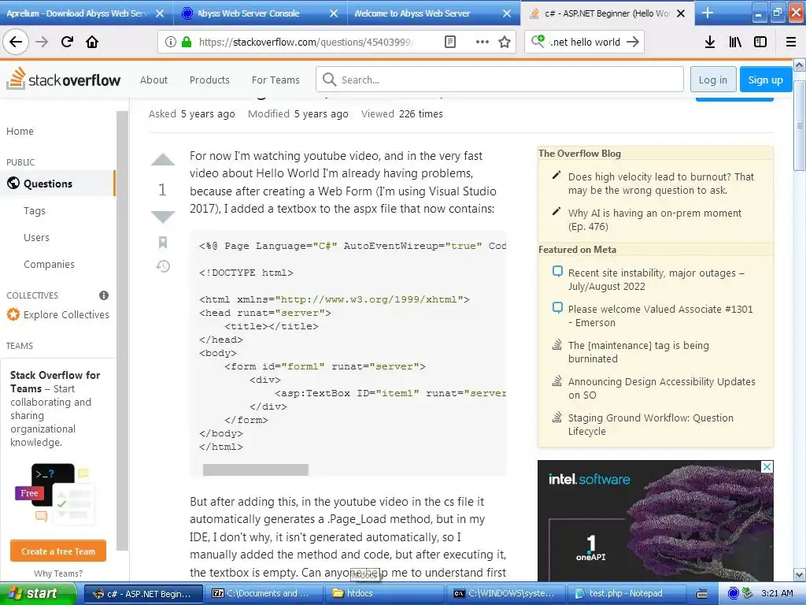Show question activity history clock icon
Screen dimensions: 806x605
coord(163,266)
